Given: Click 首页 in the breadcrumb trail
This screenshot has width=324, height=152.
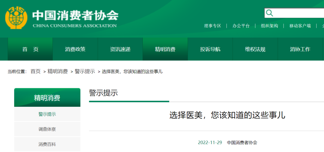Looking at the screenshot, I should [35, 72].
